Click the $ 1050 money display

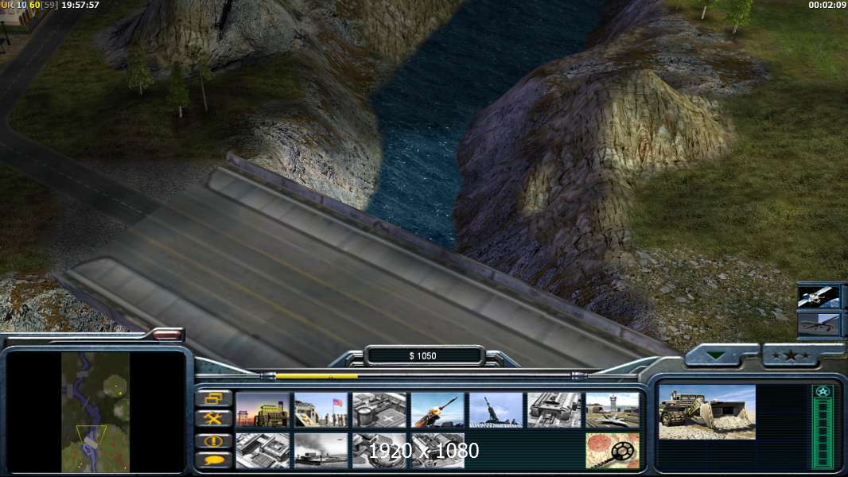423,356
